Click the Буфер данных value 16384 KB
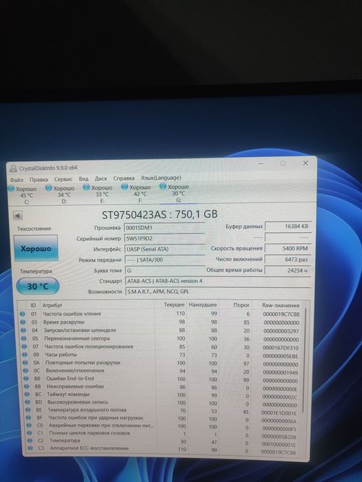This screenshot has height=482, width=362. [288, 227]
